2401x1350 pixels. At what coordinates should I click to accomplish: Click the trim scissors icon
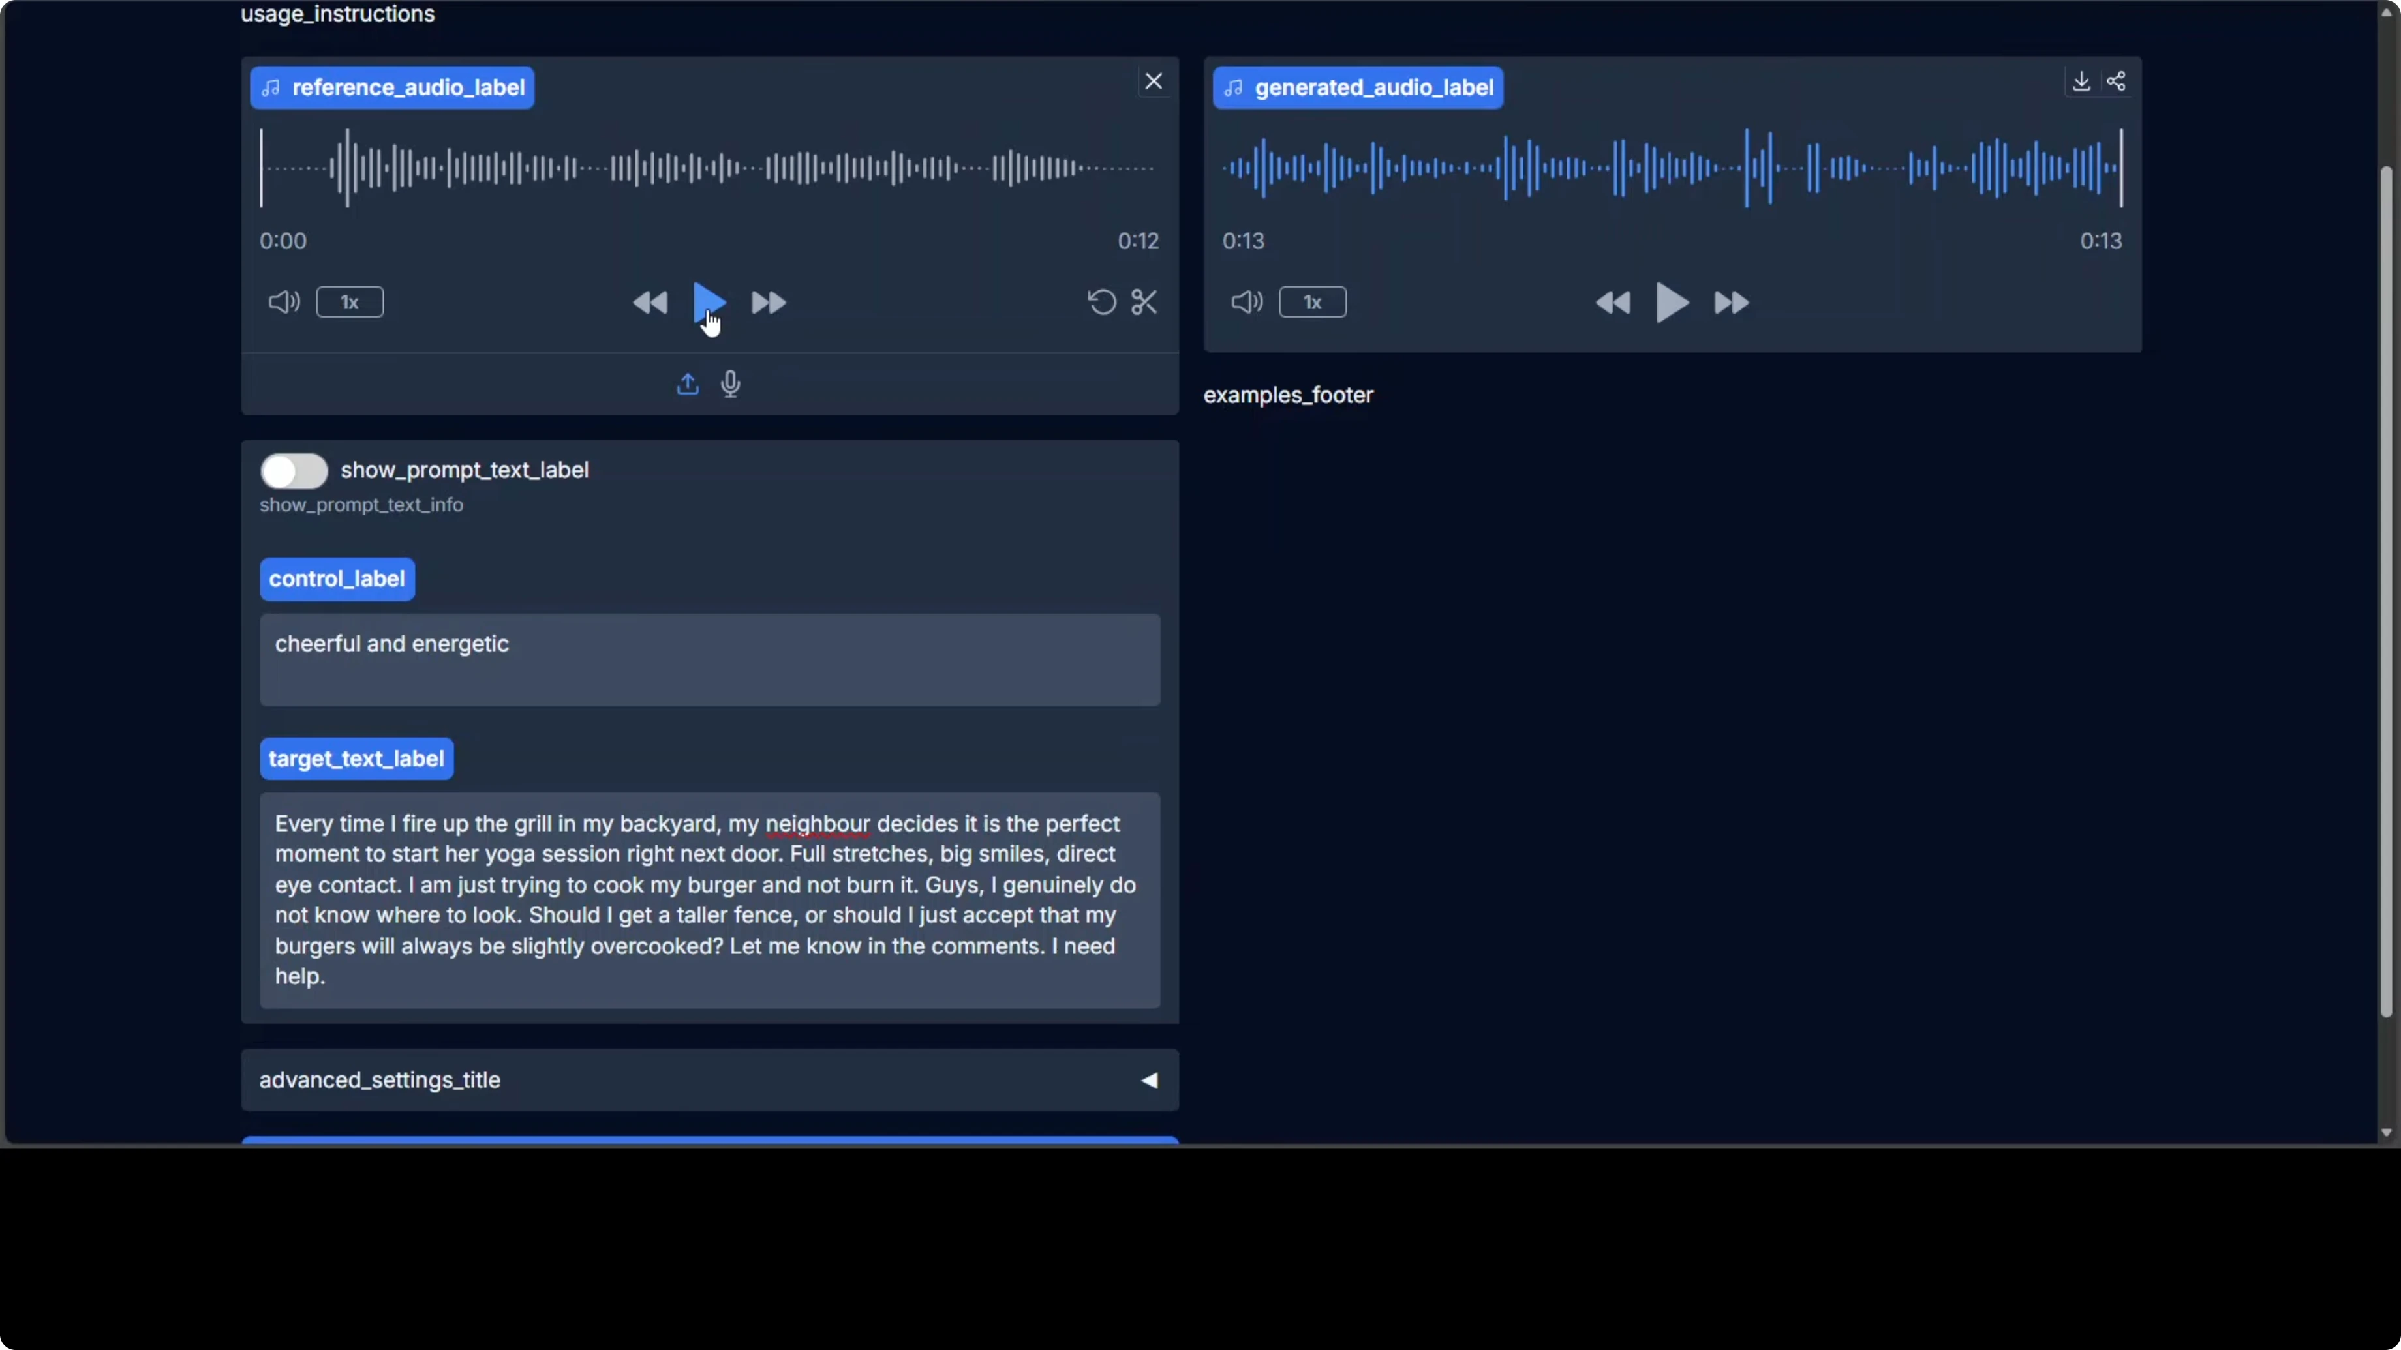[x=1144, y=302]
